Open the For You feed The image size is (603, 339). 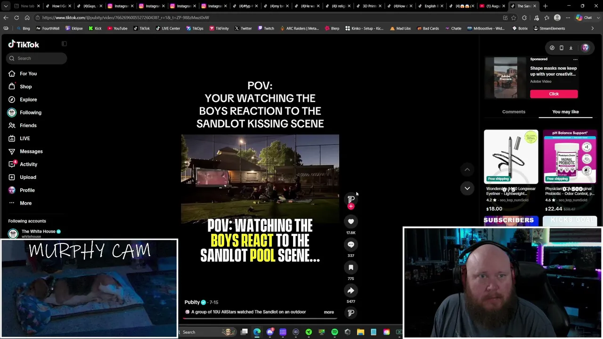click(28, 73)
